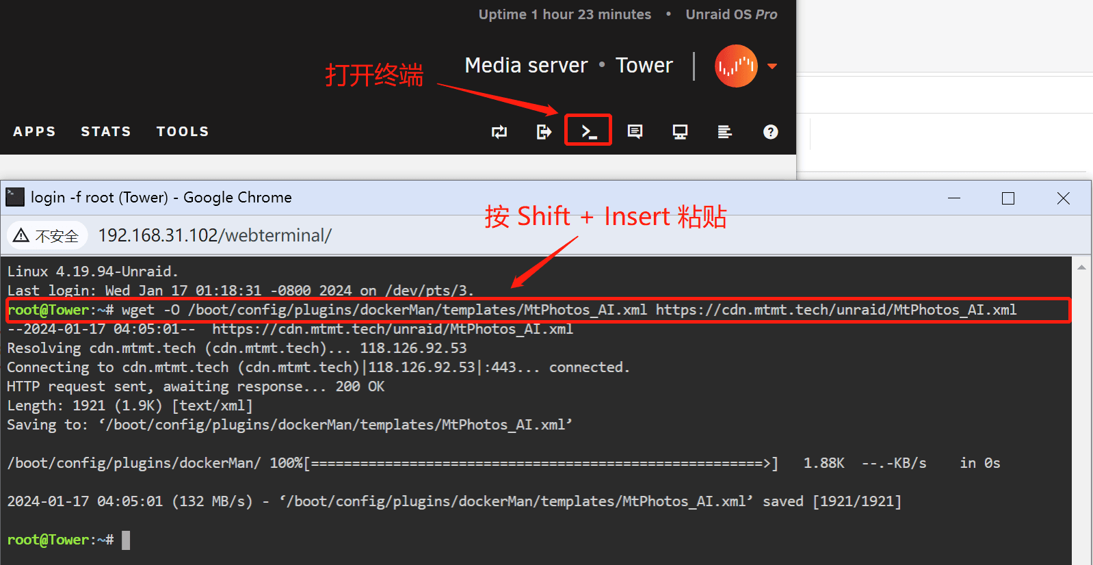This screenshot has height=565, width=1093.
Task: Click the feedback speech-bubble icon
Action: (x=635, y=131)
